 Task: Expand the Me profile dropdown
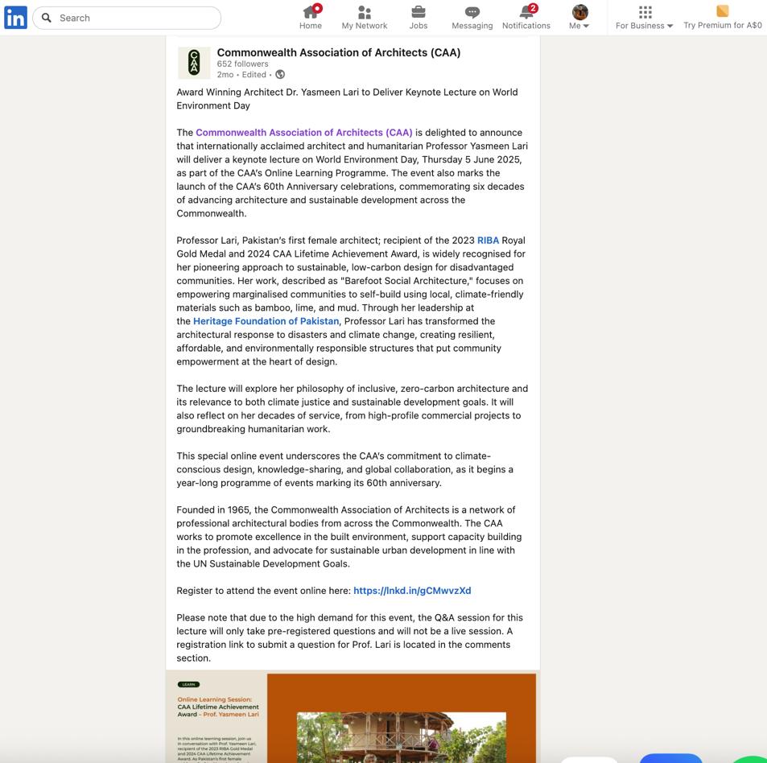pos(579,18)
